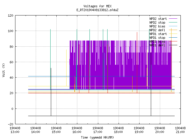Click the yellow NPD1 start spike near 15:30
The height and width of the screenshot is (140, 186).
coord(66,68)
